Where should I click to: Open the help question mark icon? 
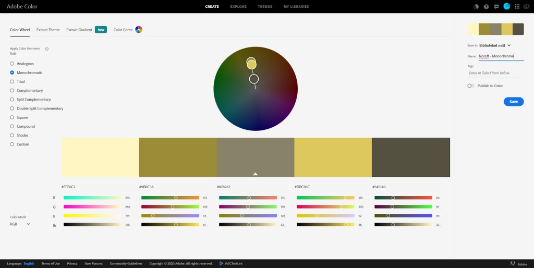pos(486,7)
